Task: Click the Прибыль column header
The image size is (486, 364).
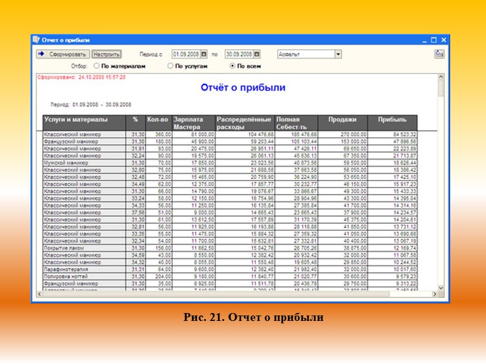Action: pyautogui.click(x=392, y=123)
